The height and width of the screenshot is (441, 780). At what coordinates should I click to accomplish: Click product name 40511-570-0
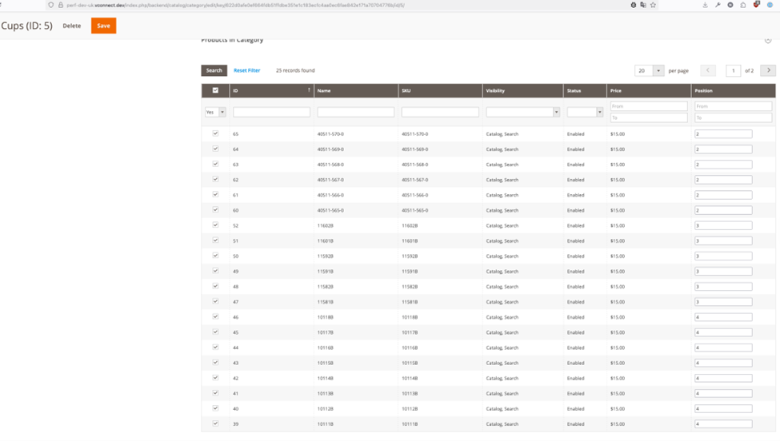pos(330,134)
